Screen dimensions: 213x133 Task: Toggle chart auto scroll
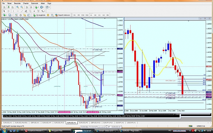(x=27, y=7)
